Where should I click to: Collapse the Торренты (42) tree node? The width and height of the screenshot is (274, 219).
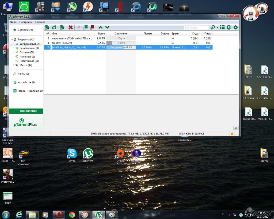11,40
